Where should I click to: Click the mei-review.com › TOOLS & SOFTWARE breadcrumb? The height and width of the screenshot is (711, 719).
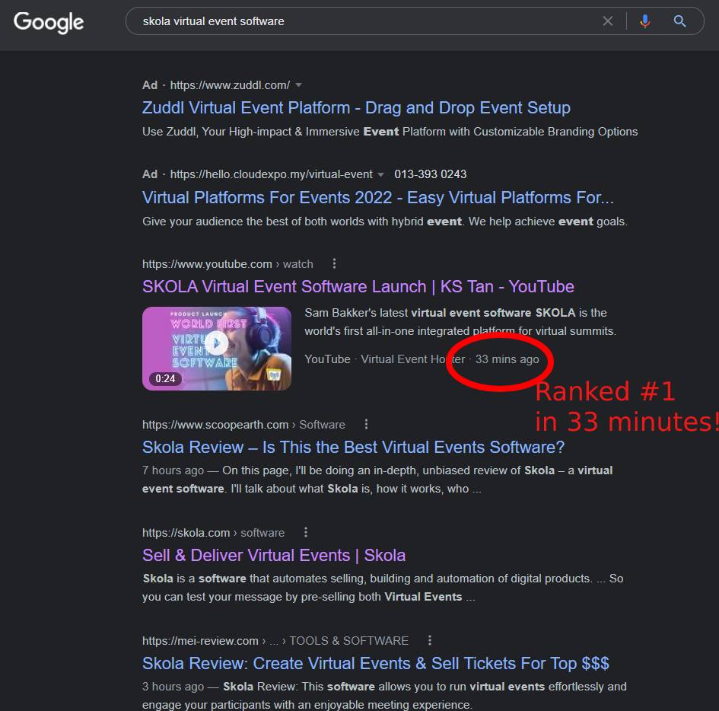(x=275, y=641)
